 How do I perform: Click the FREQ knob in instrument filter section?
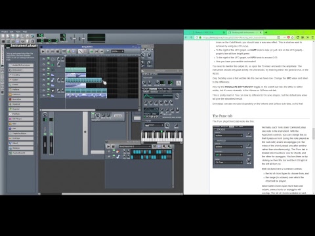(x=167, y=125)
